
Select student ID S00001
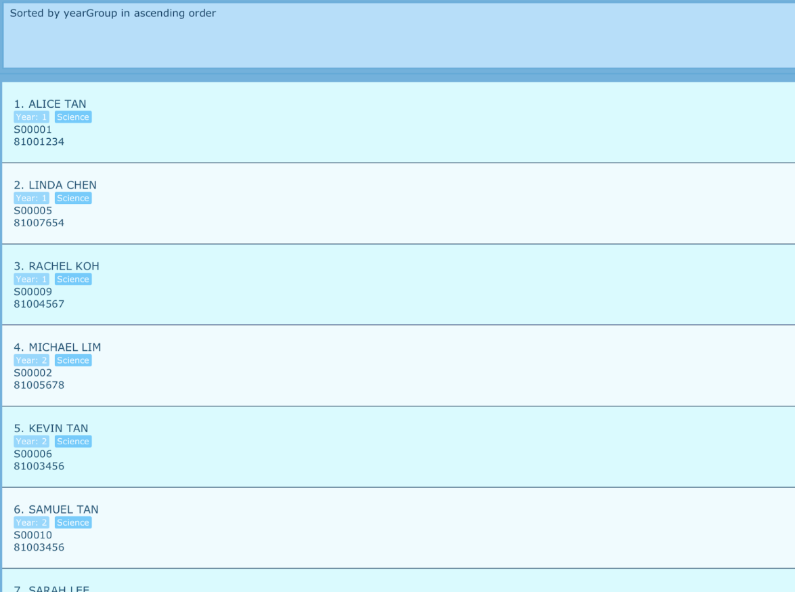click(x=33, y=129)
